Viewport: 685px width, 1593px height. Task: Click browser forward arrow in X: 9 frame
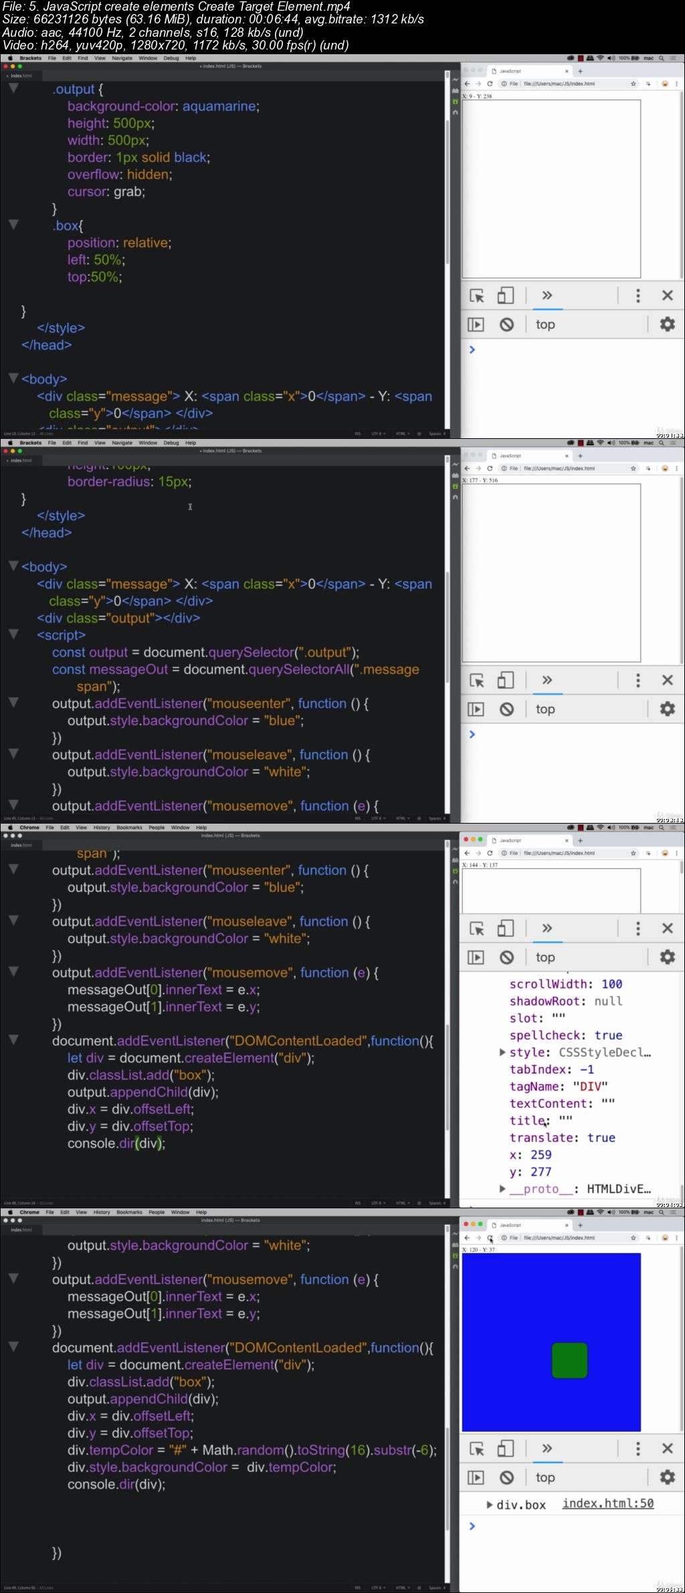pyautogui.click(x=478, y=84)
